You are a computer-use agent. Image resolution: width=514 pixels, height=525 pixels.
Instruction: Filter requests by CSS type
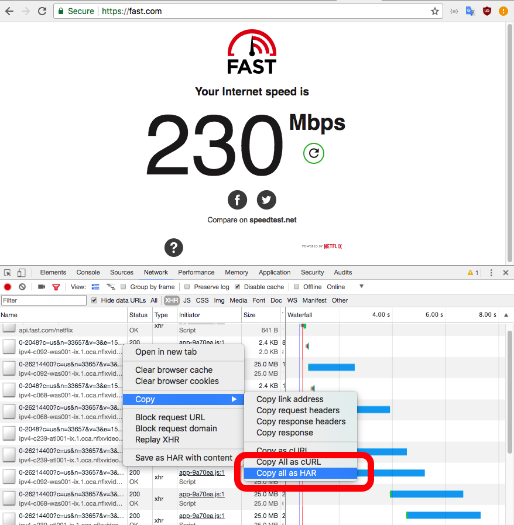coord(202,300)
